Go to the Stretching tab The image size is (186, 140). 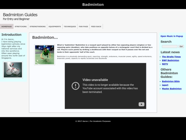(x=21, y=26)
